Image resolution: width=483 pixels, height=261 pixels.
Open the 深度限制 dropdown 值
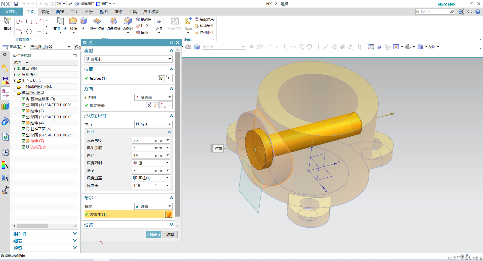click(x=151, y=163)
